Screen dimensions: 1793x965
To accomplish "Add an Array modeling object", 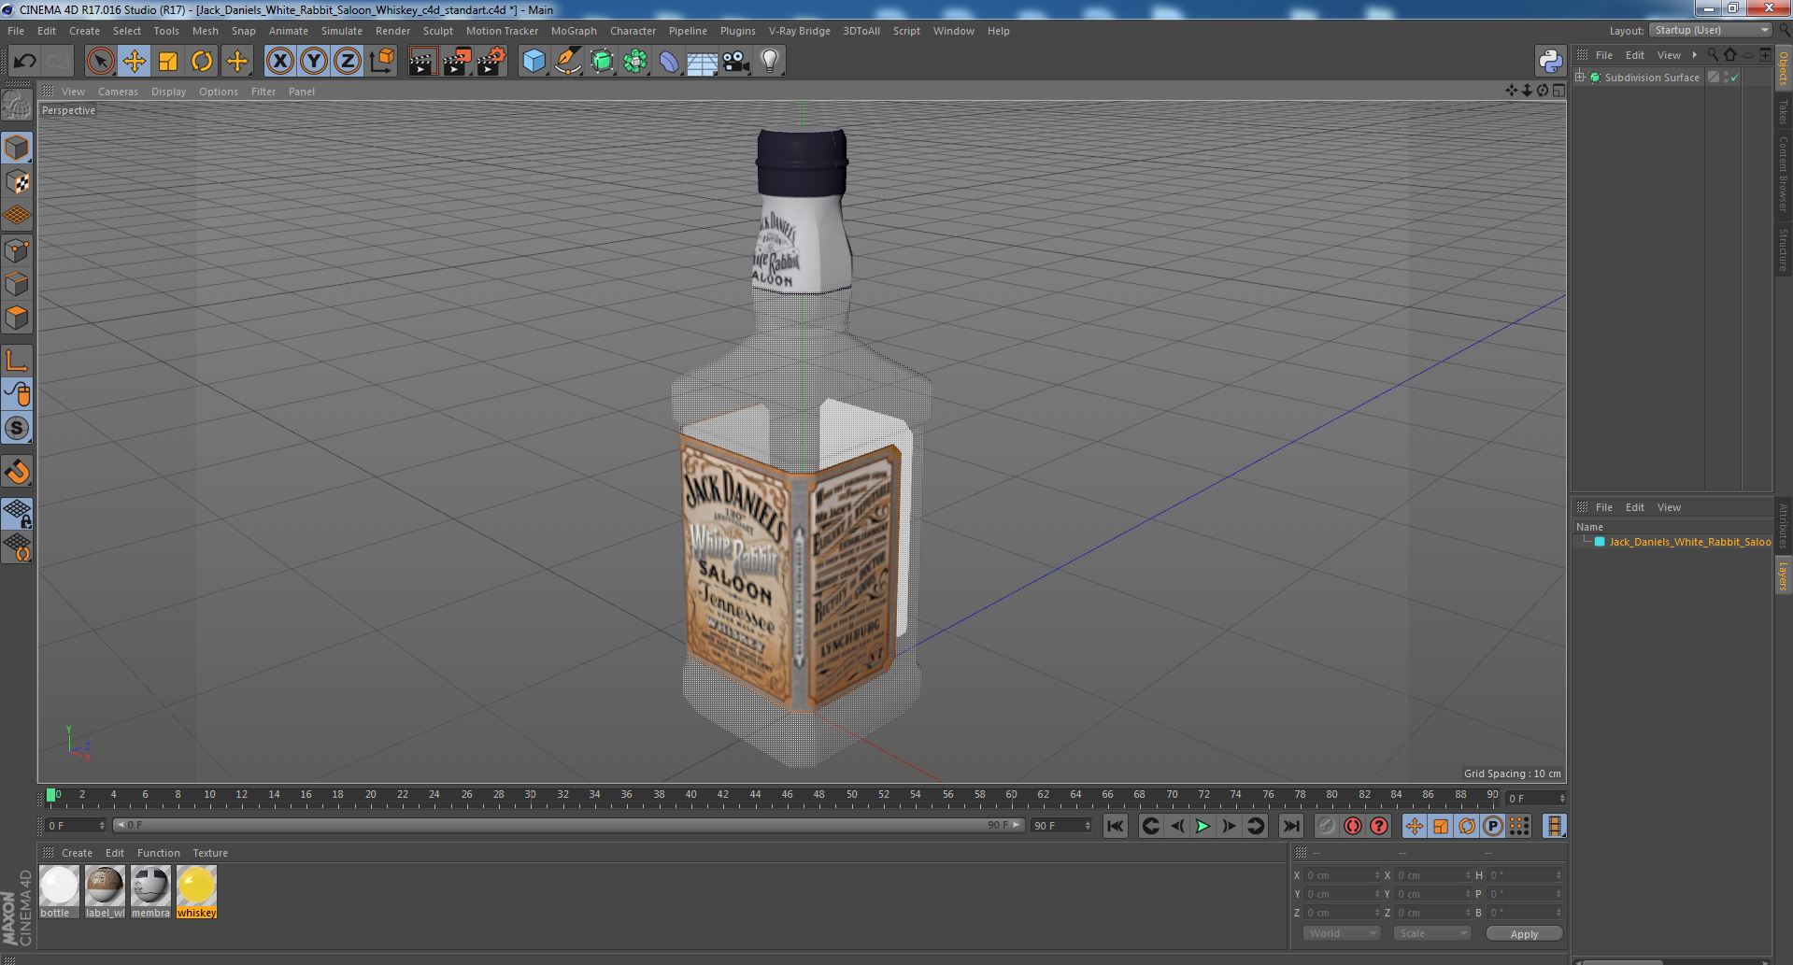I will (635, 62).
